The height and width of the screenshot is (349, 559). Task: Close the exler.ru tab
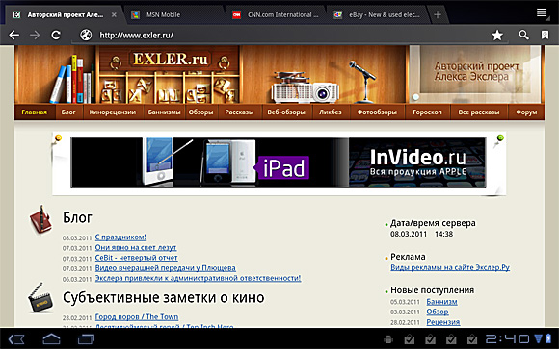[114, 15]
